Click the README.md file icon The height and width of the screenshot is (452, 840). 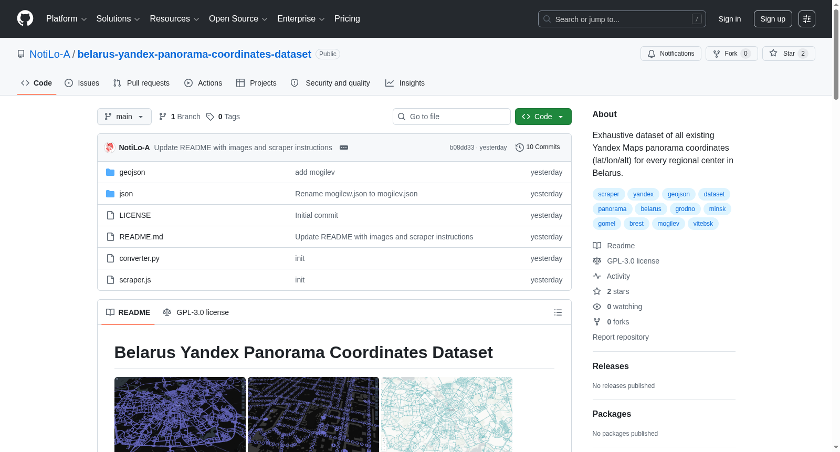pos(110,237)
